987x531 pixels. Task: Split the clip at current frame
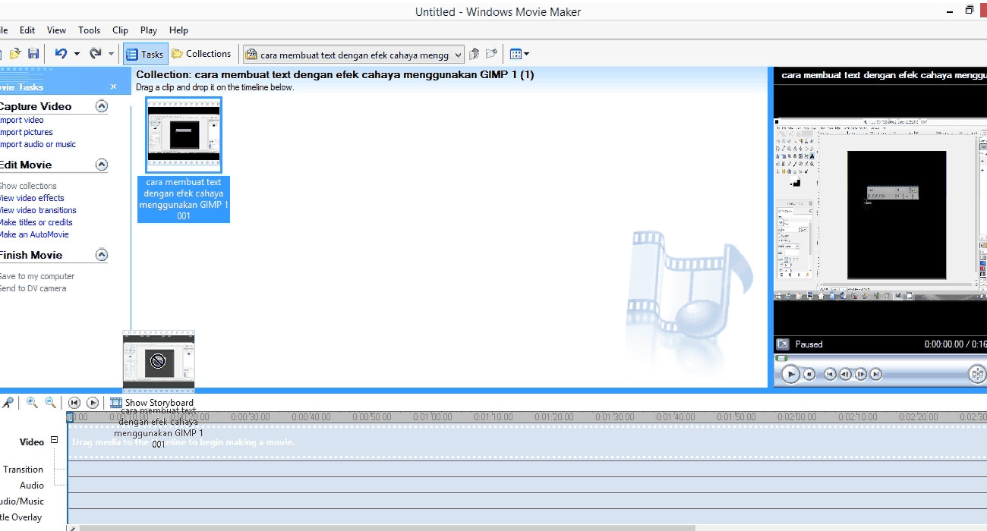978,373
